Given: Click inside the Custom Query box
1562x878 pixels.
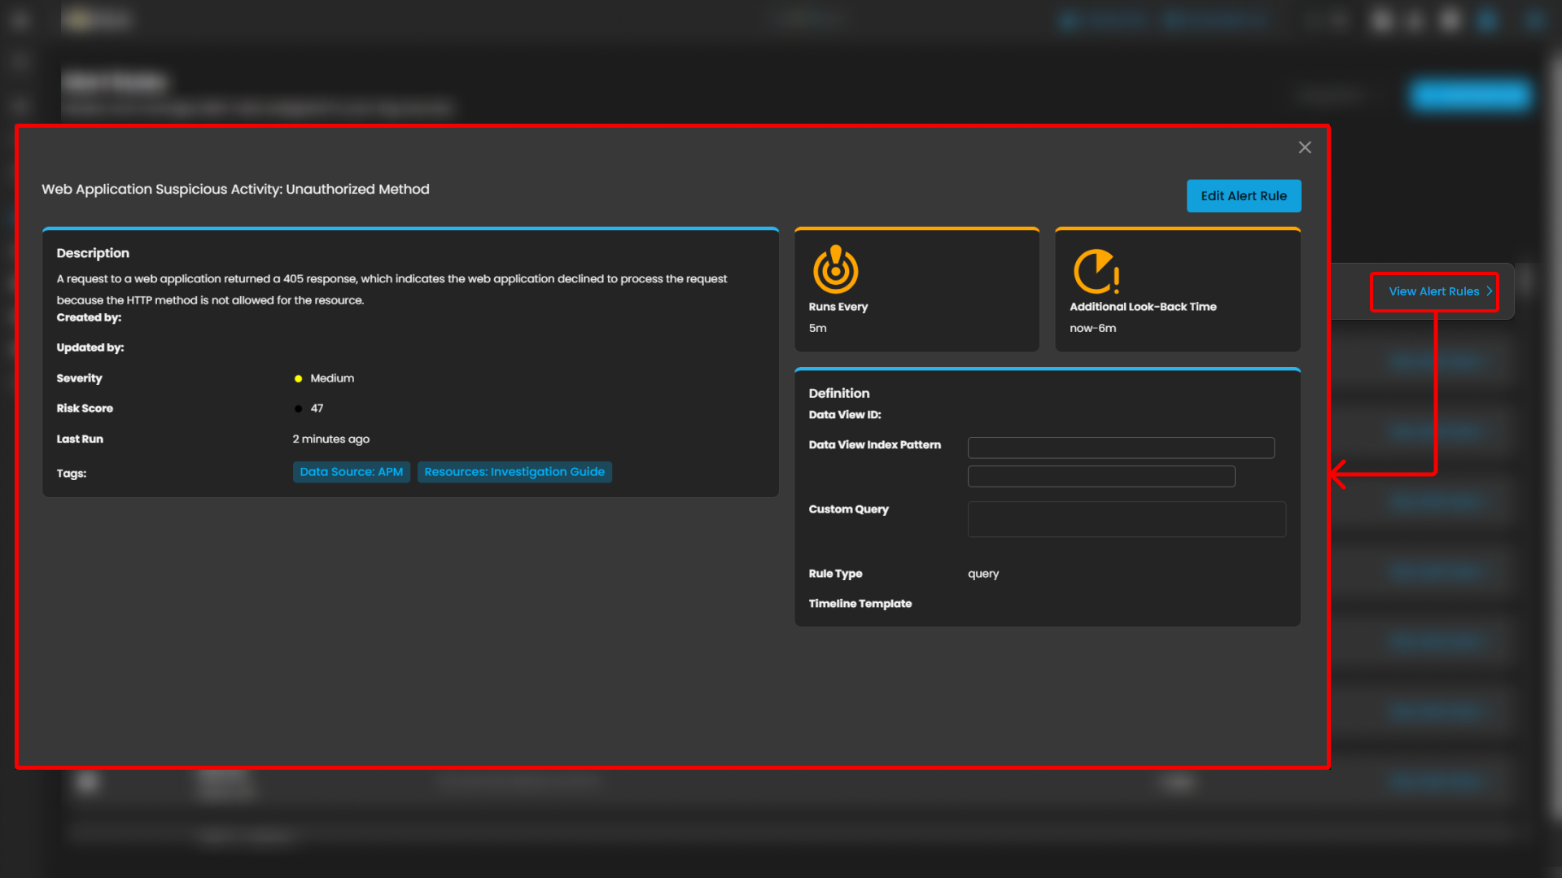Looking at the screenshot, I should tap(1126, 519).
